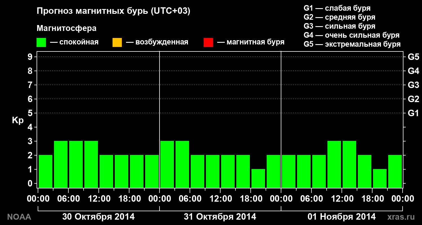Click the 'G3 — сильная буря' legend line
The width and height of the screenshot is (422, 225).
(x=340, y=26)
